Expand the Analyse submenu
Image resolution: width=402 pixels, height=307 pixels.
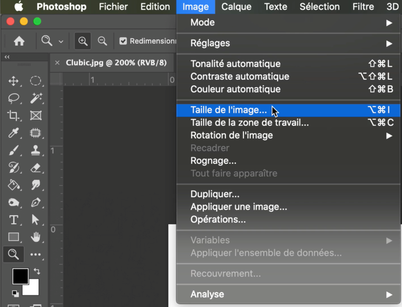pyautogui.click(x=288, y=295)
